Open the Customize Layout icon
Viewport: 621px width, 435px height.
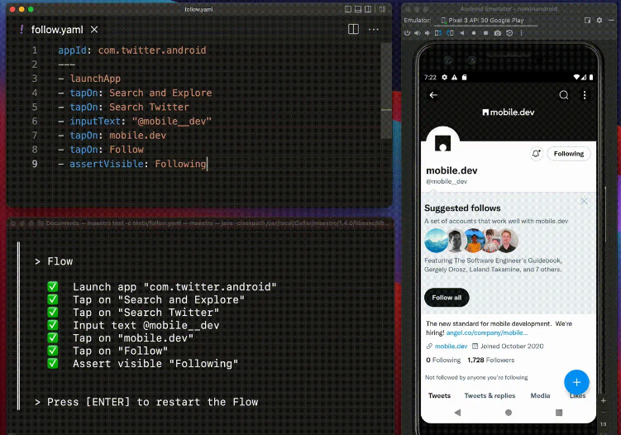pos(382,9)
